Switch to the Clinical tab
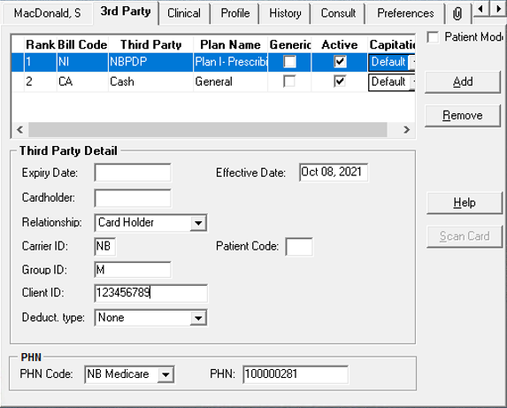 tap(184, 13)
